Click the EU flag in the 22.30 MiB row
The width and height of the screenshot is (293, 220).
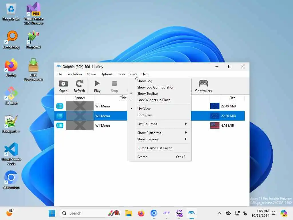click(x=215, y=116)
